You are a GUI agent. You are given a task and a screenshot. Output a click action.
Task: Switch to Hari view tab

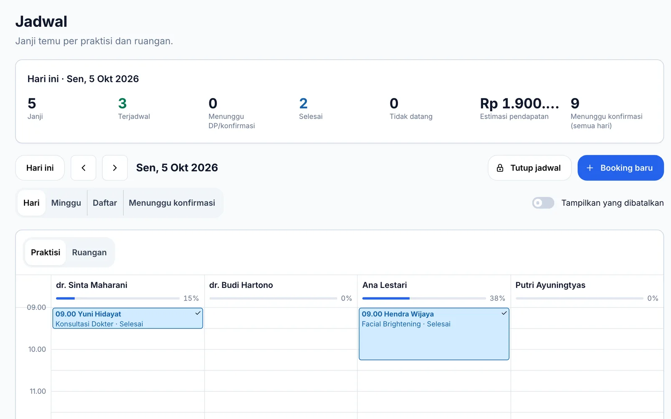[x=31, y=203]
